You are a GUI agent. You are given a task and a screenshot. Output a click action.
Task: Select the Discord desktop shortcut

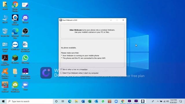point(25,19)
